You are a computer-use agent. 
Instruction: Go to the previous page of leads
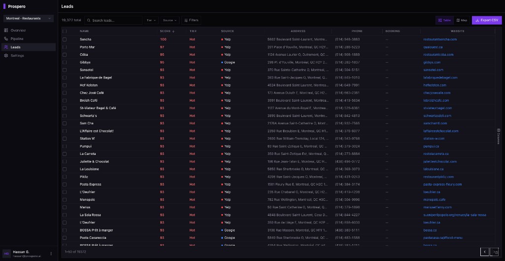485,252
